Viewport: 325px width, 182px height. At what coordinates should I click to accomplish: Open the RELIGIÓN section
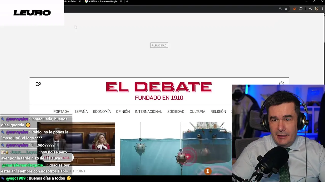point(218,111)
